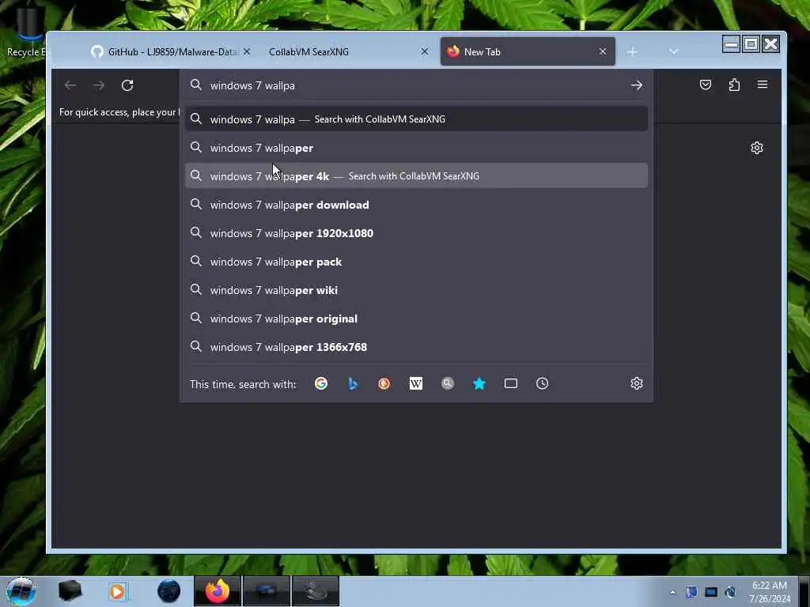Open Firefox from the taskbar
This screenshot has height=607, width=810.
[x=217, y=591]
